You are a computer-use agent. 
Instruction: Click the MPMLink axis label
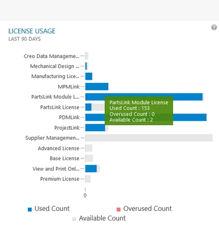[x=69, y=87]
